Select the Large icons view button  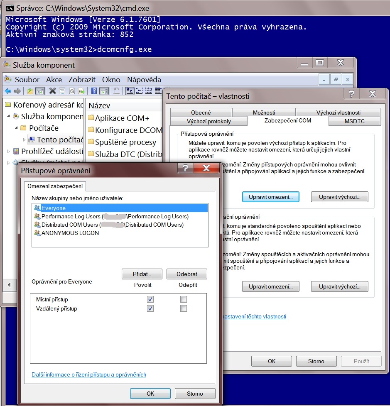tap(130, 91)
